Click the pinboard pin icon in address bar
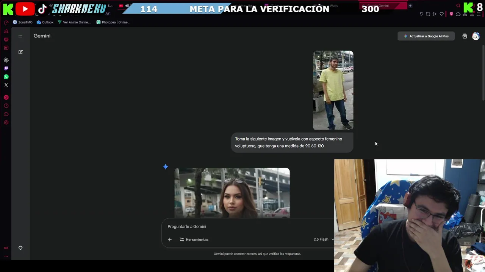Image resolution: width=485 pixels, height=272 pixels. pyautogui.click(x=421, y=14)
